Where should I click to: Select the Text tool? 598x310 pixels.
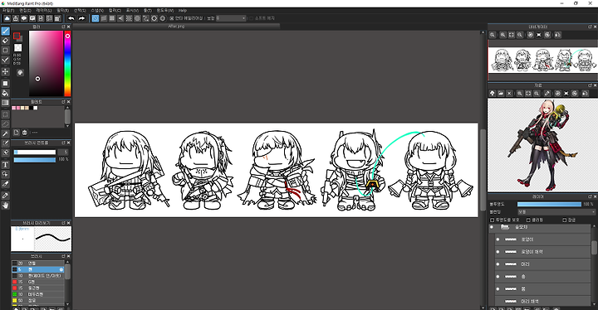[x=5, y=164]
